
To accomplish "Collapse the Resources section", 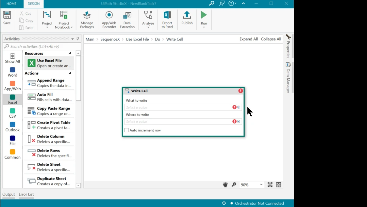I will point(70,53).
